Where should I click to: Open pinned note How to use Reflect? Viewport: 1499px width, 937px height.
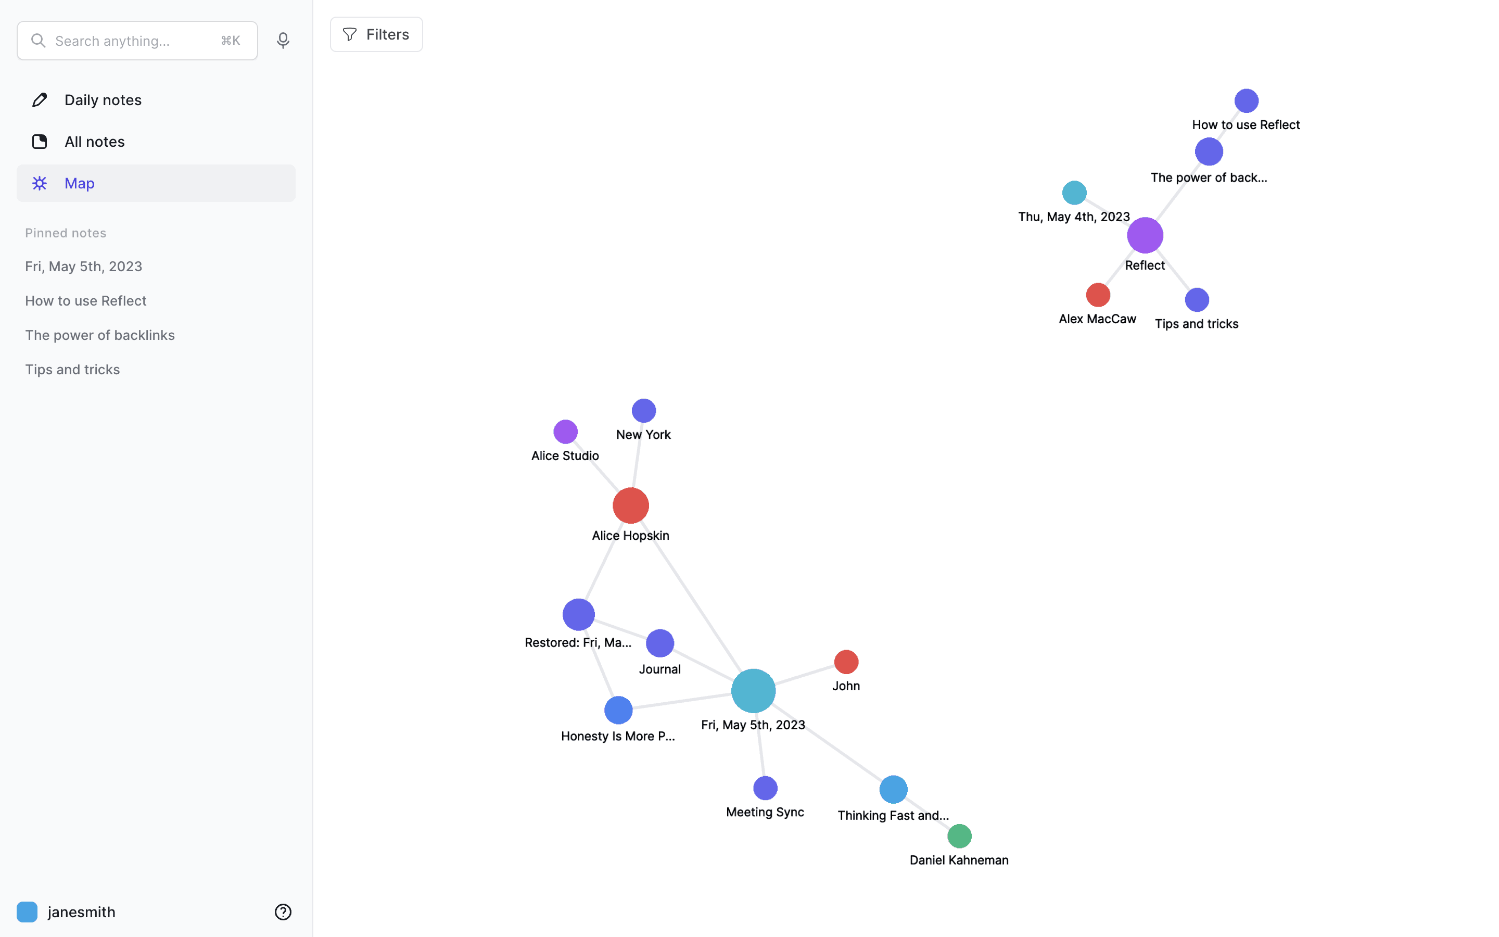[x=85, y=300]
